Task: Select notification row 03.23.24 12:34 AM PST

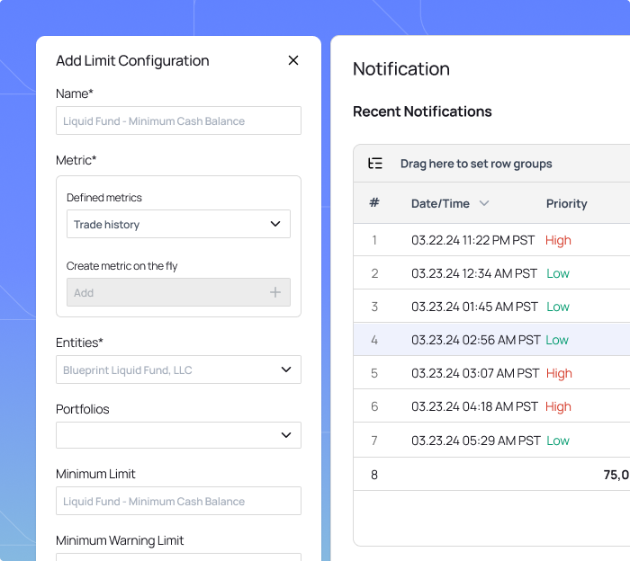Action: [x=491, y=273]
